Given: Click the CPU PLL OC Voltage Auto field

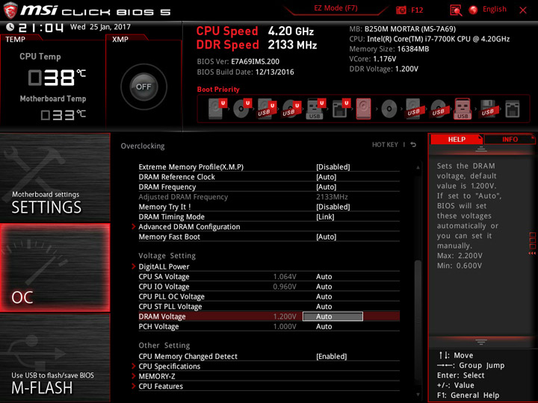Looking at the screenshot, I should click(324, 296).
